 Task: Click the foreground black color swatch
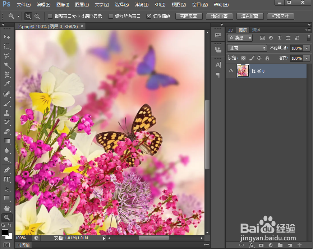pos(5,232)
